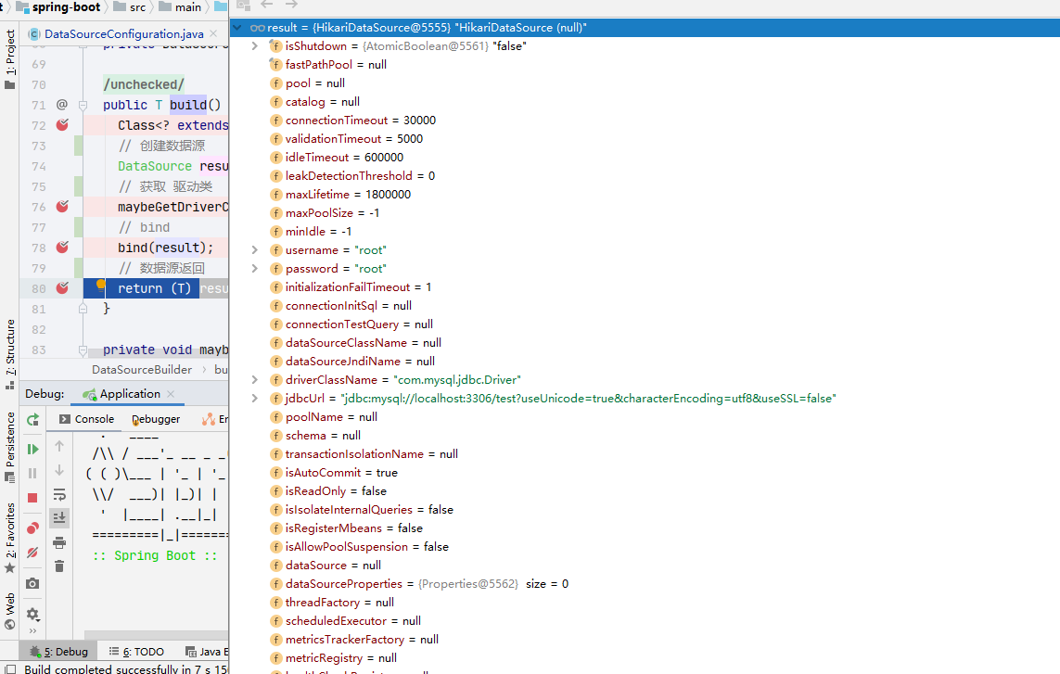Switch to the Debugger tab
Image resolution: width=1060 pixels, height=674 pixels.
coord(156,419)
